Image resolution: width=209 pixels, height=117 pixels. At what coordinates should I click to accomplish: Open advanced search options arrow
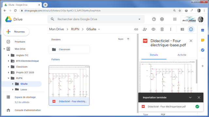tap(139, 19)
